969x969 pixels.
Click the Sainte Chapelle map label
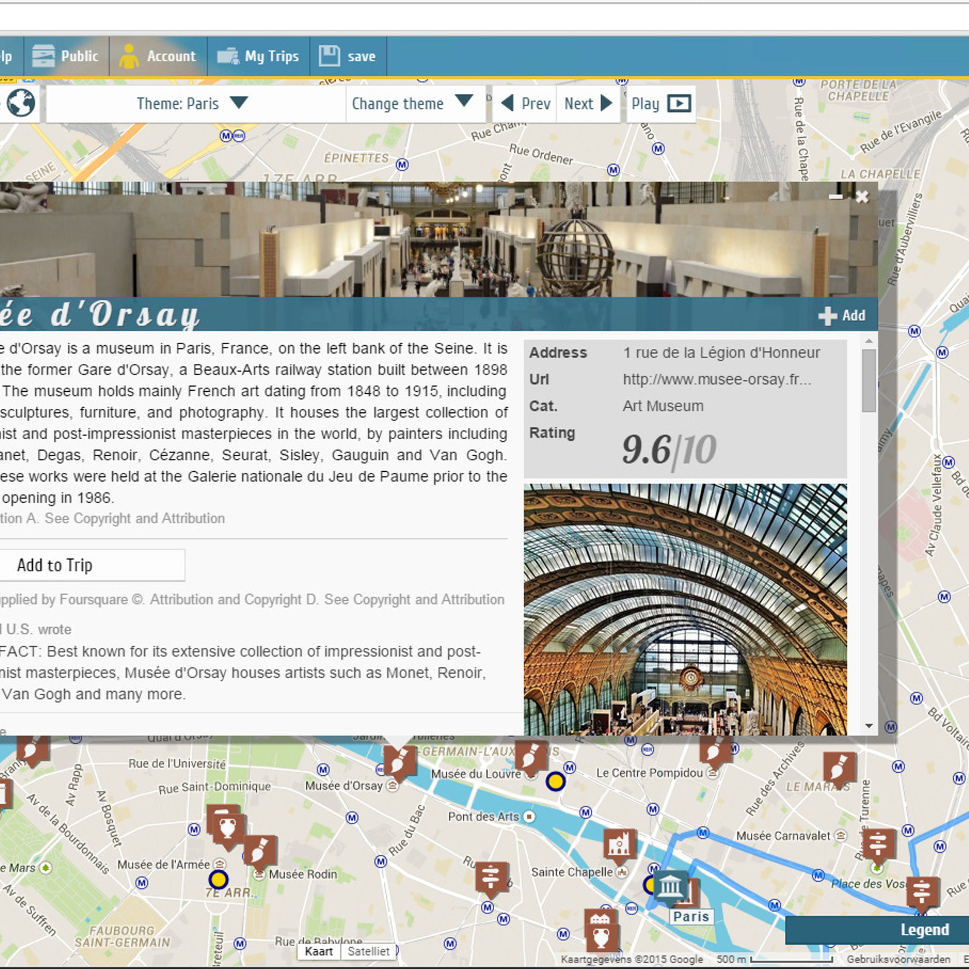tap(572, 872)
